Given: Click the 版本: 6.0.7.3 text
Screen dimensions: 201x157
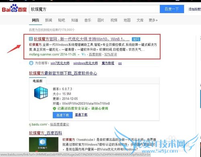Looking at the screenshot, I should pyautogui.click(x=62, y=89).
